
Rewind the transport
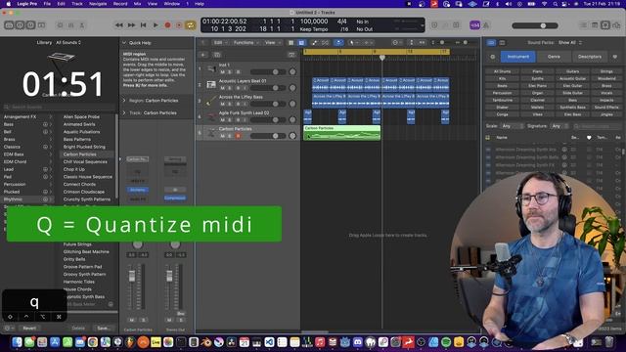click(119, 25)
